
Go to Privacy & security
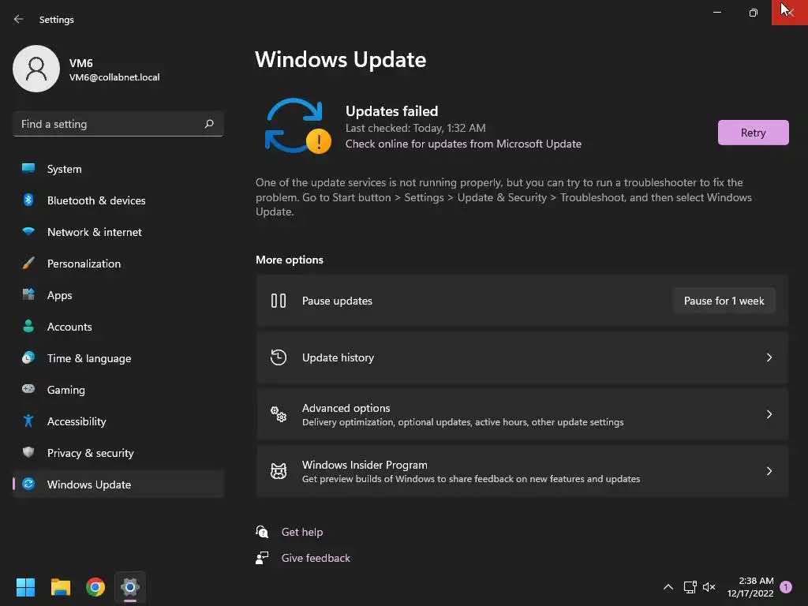tap(118, 453)
